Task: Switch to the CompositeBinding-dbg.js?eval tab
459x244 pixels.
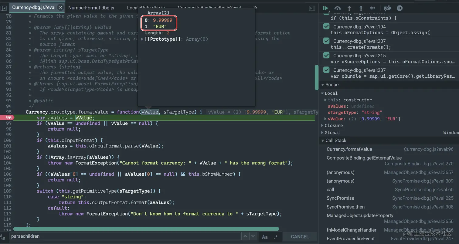Action: (209, 8)
